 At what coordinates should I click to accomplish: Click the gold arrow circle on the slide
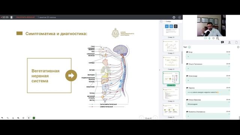click(x=71, y=76)
